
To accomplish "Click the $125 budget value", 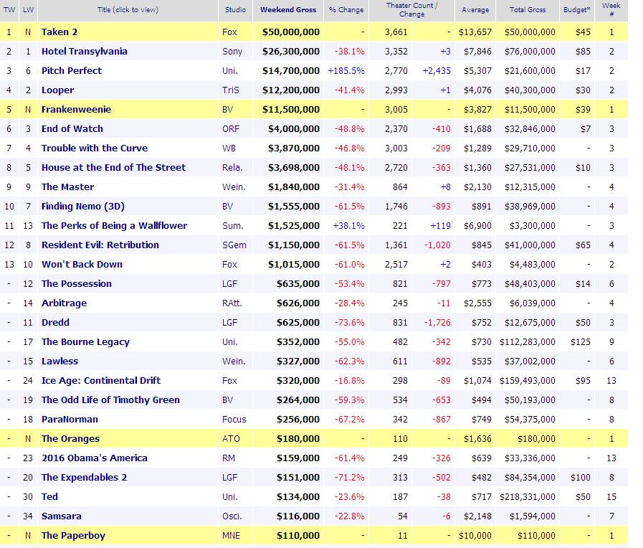I will coord(580,342).
